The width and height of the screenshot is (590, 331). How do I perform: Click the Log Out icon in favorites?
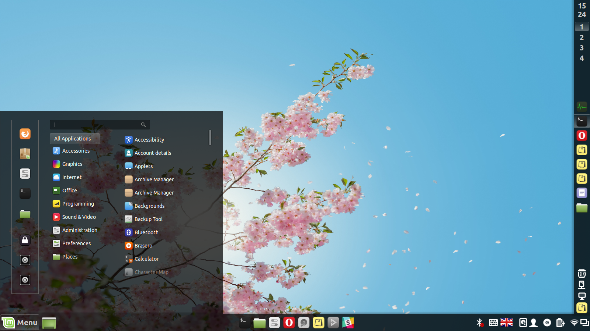pyautogui.click(x=25, y=260)
